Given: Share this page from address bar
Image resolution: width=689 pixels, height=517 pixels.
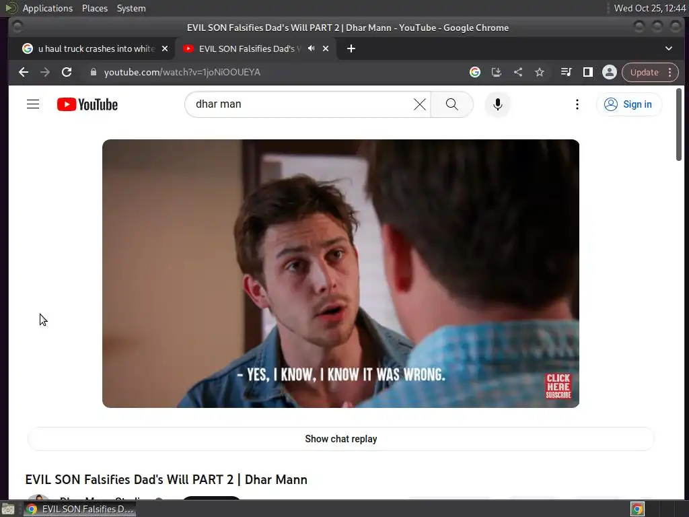Looking at the screenshot, I should coord(518,72).
